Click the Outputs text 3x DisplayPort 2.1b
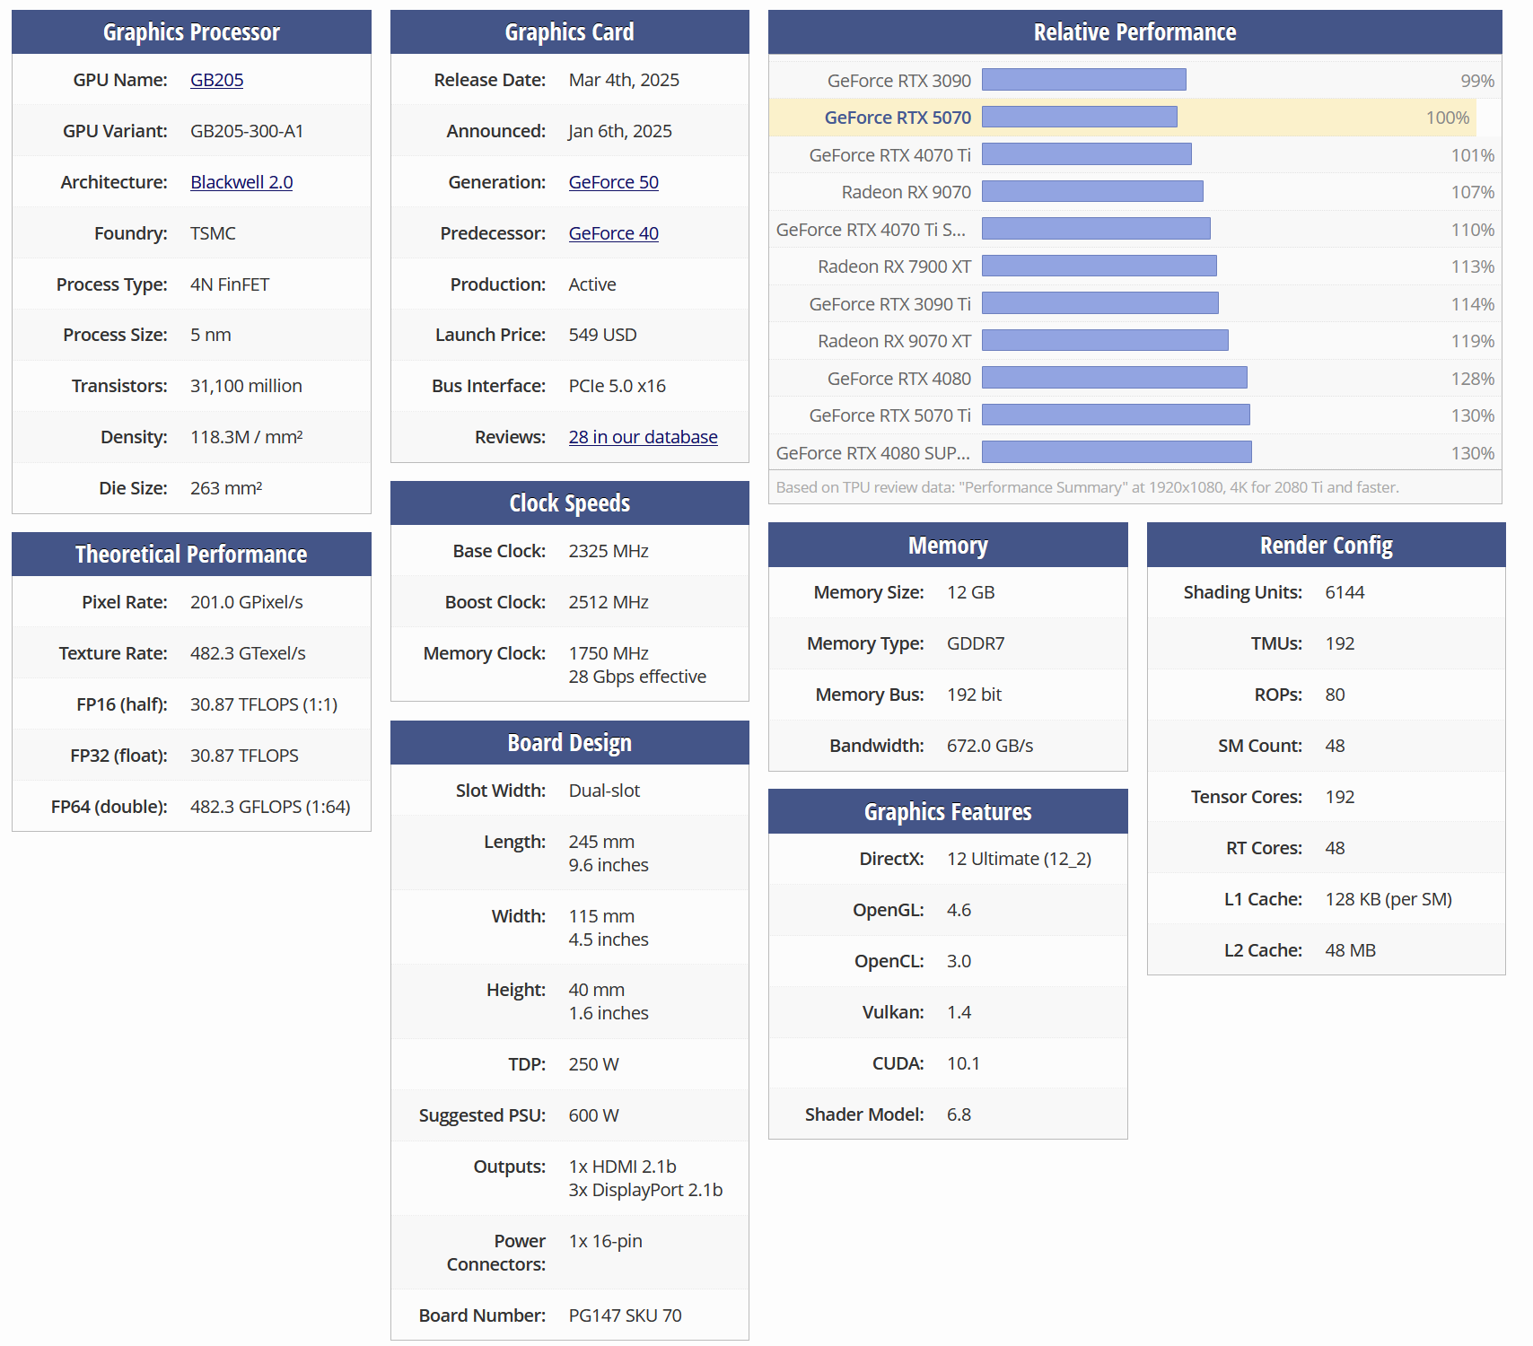 [645, 1190]
